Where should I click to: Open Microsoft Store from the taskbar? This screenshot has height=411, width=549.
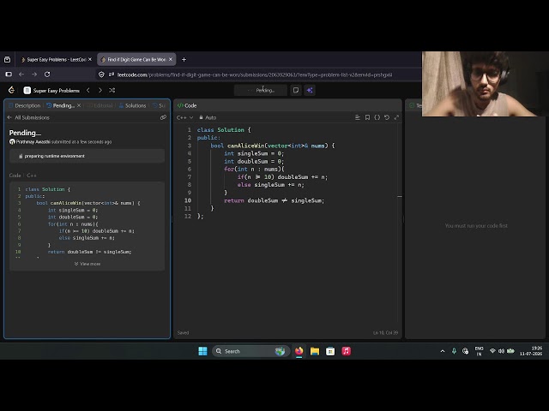[330, 351]
